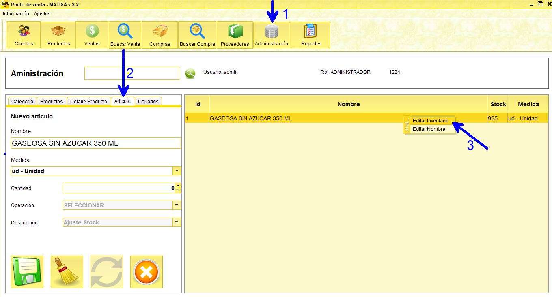
Task: Open the Ajustes menu
Action: click(x=42, y=13)
